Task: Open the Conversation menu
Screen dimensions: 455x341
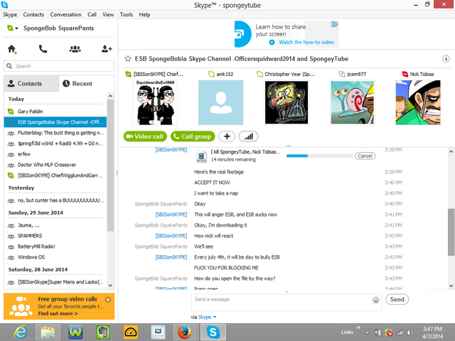Action: [x=65, y=14]
